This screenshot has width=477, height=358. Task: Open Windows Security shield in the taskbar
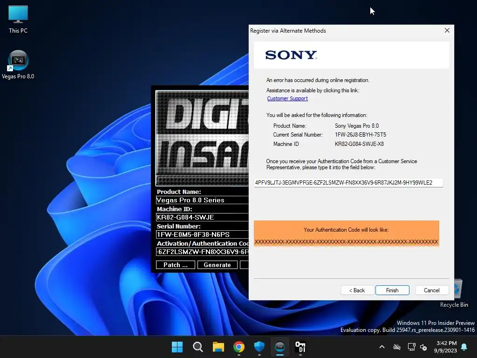tap(259, 347)
